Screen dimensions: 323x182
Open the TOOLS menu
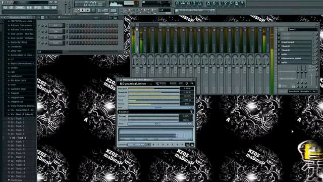coord(46,8)
